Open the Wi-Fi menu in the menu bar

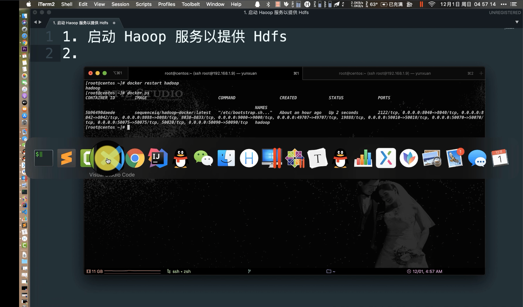[x=432, y=4]
